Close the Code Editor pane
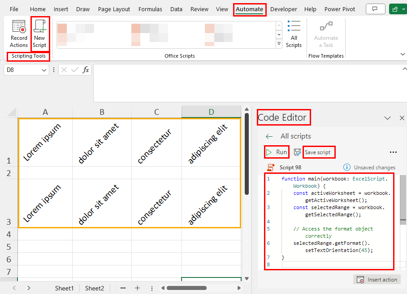The height and width of the screenshot is (294, 407). click(402, 118)
